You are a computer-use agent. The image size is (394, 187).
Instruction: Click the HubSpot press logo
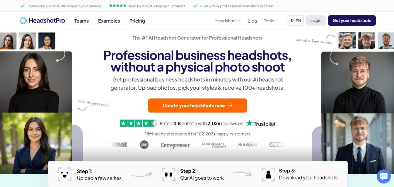(247, 145)
